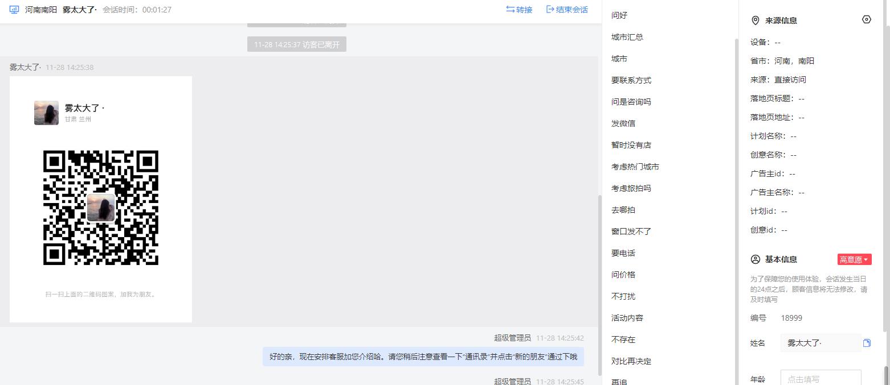This screenshot has width=890, height=385.
Task: Copy the name 雾太大了 with the copy icon
Action: click(867, 343)
